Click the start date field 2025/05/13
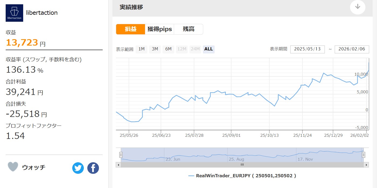 point(307,49)
